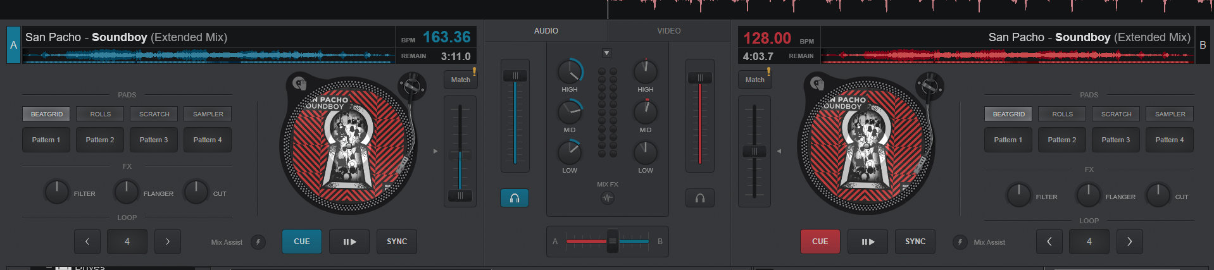Viewport: 1214px width, 270px height.
Task: Click the Match button on deck B
Action: click(754, 80)
